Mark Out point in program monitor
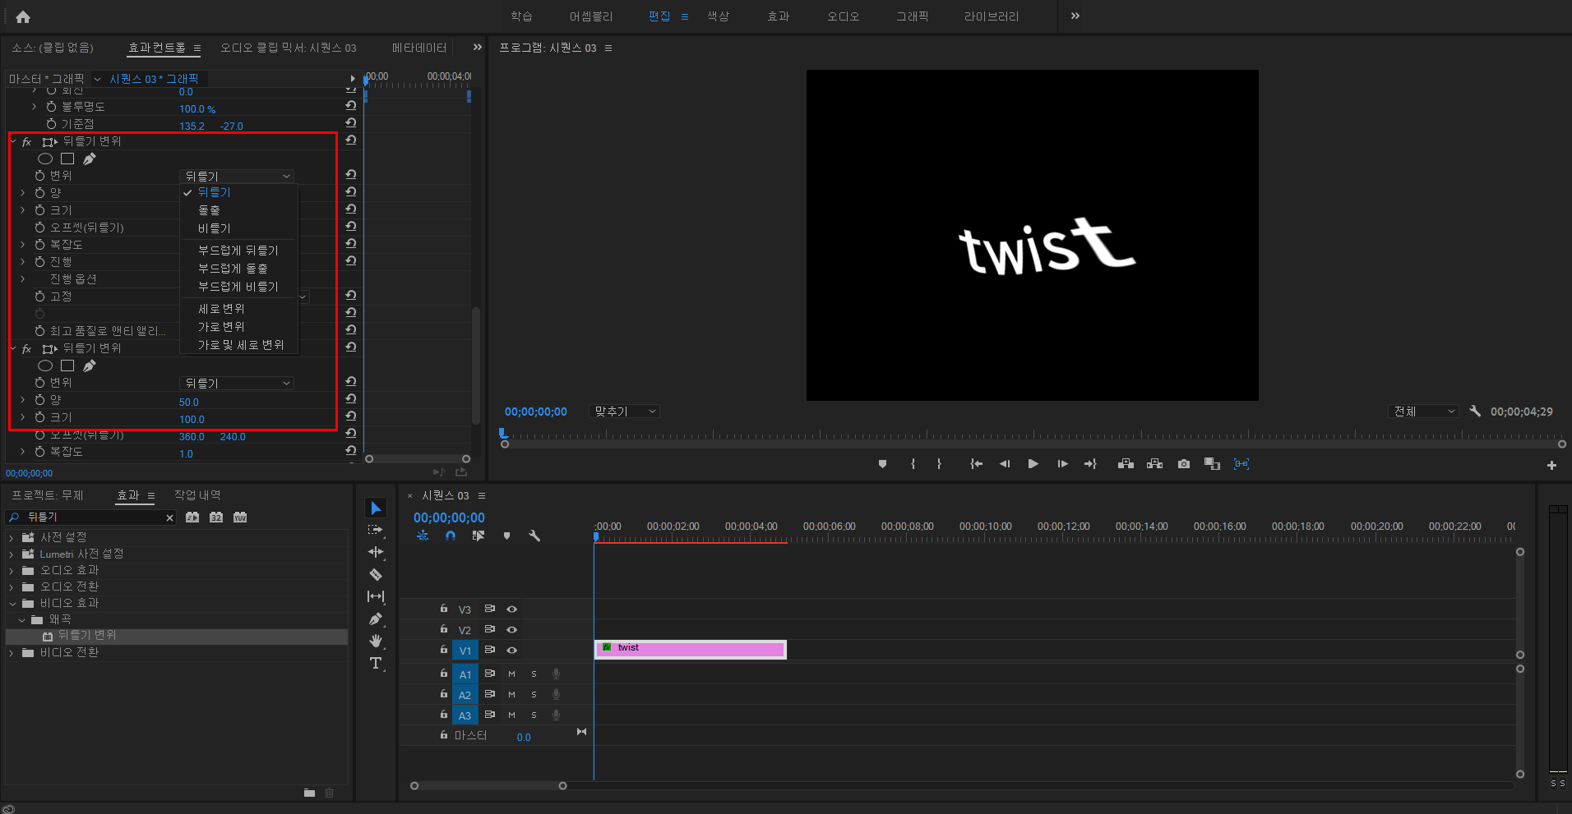 coord(939,464)
